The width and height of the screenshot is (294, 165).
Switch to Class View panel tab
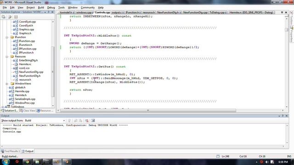pyautogui.click(x=28, y=110)
